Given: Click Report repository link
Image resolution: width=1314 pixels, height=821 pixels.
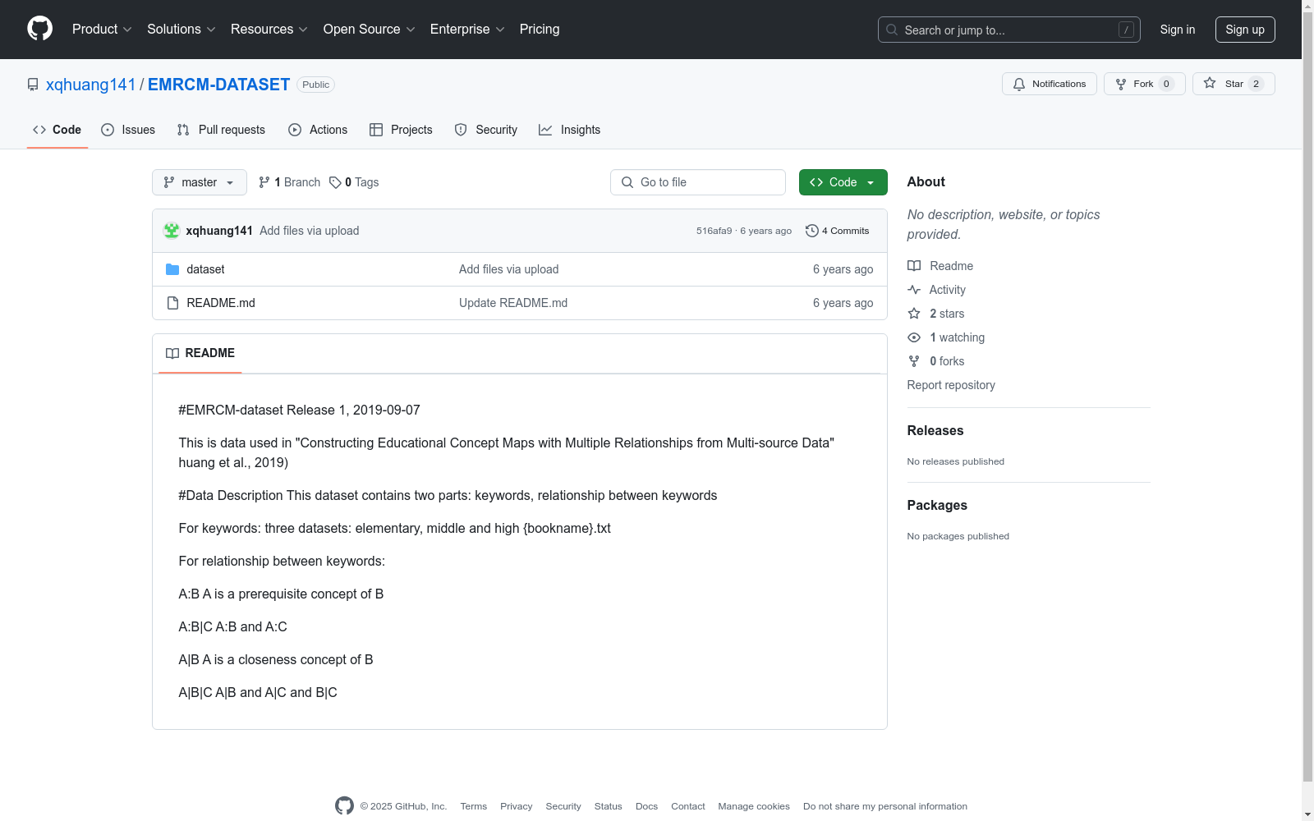Looking at the screenshot, I should click(x=951, y=385).
